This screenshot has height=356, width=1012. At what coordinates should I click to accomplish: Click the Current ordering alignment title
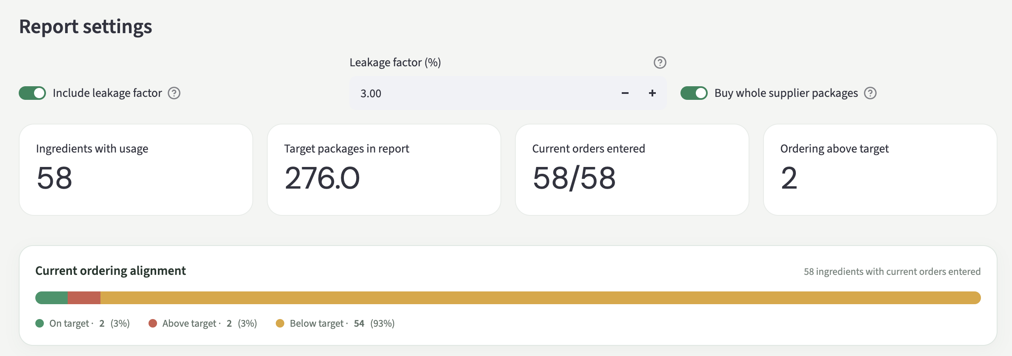[x=111, y=271]
